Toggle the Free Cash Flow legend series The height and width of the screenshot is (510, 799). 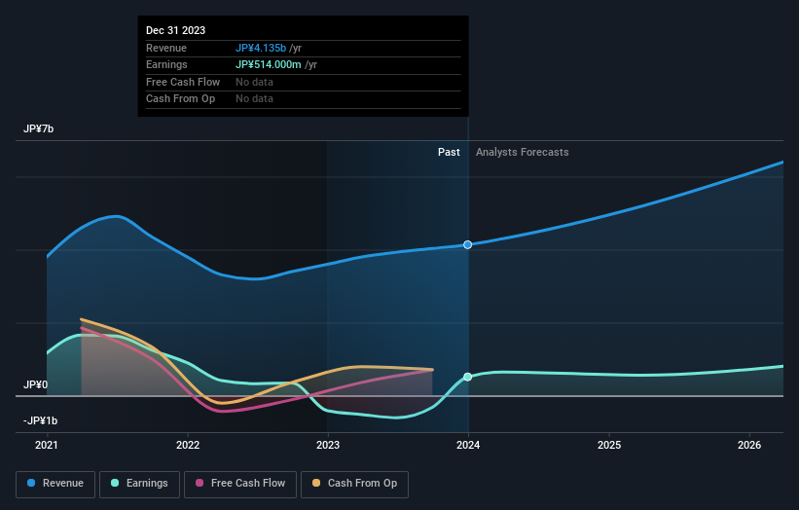pos(240,484)
